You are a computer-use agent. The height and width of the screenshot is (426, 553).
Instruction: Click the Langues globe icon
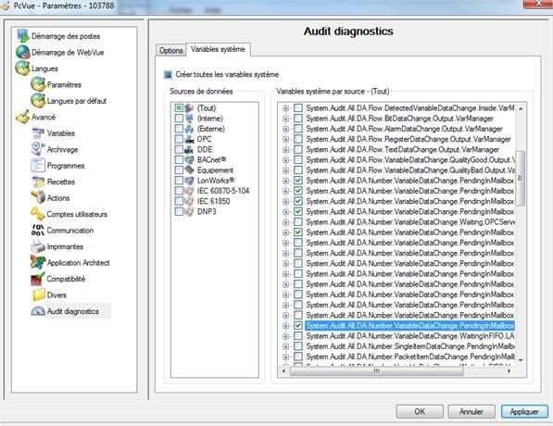23,68
